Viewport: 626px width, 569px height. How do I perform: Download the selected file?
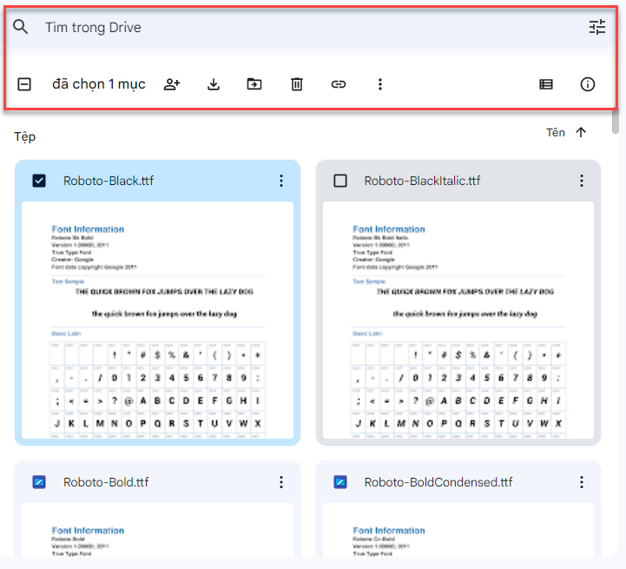point(214,84)
